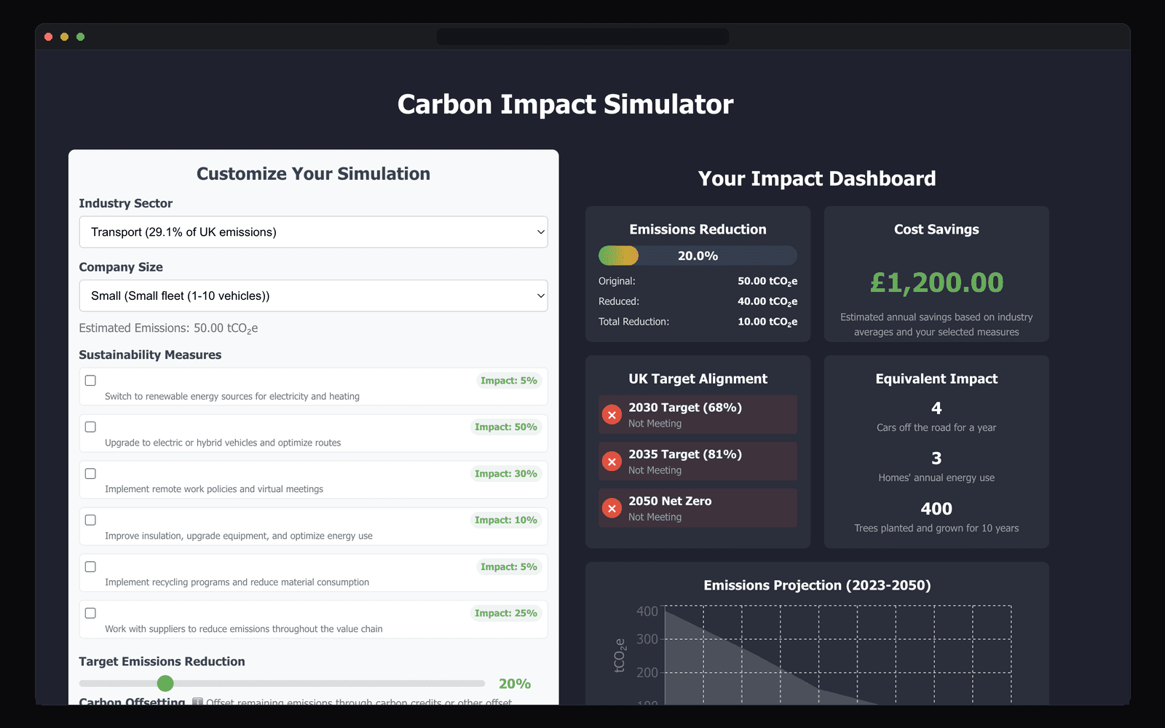
Task: Check the recycling programs measure
Action: (90, 566)
